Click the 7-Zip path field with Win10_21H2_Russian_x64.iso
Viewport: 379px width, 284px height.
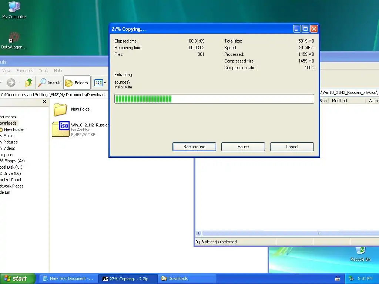pyautogui.click(x=349, y=92)
